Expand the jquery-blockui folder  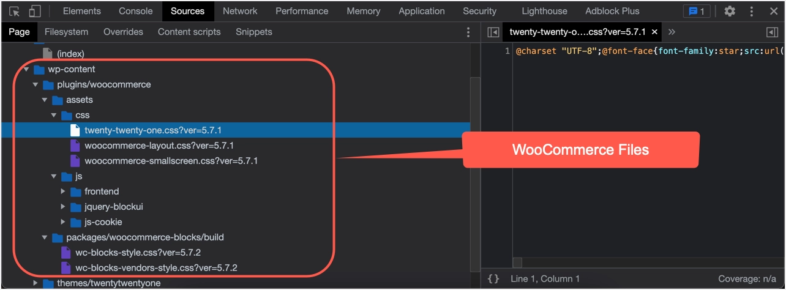(x=63, y=207)
